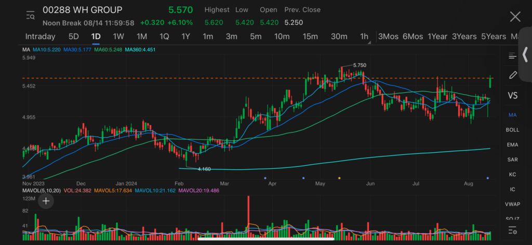Image resolution: width=532 pixels, height=245 pixels.
Task: Select the 1Y timeframe tab
Action: pyautogui.click(x=185, y=37)
